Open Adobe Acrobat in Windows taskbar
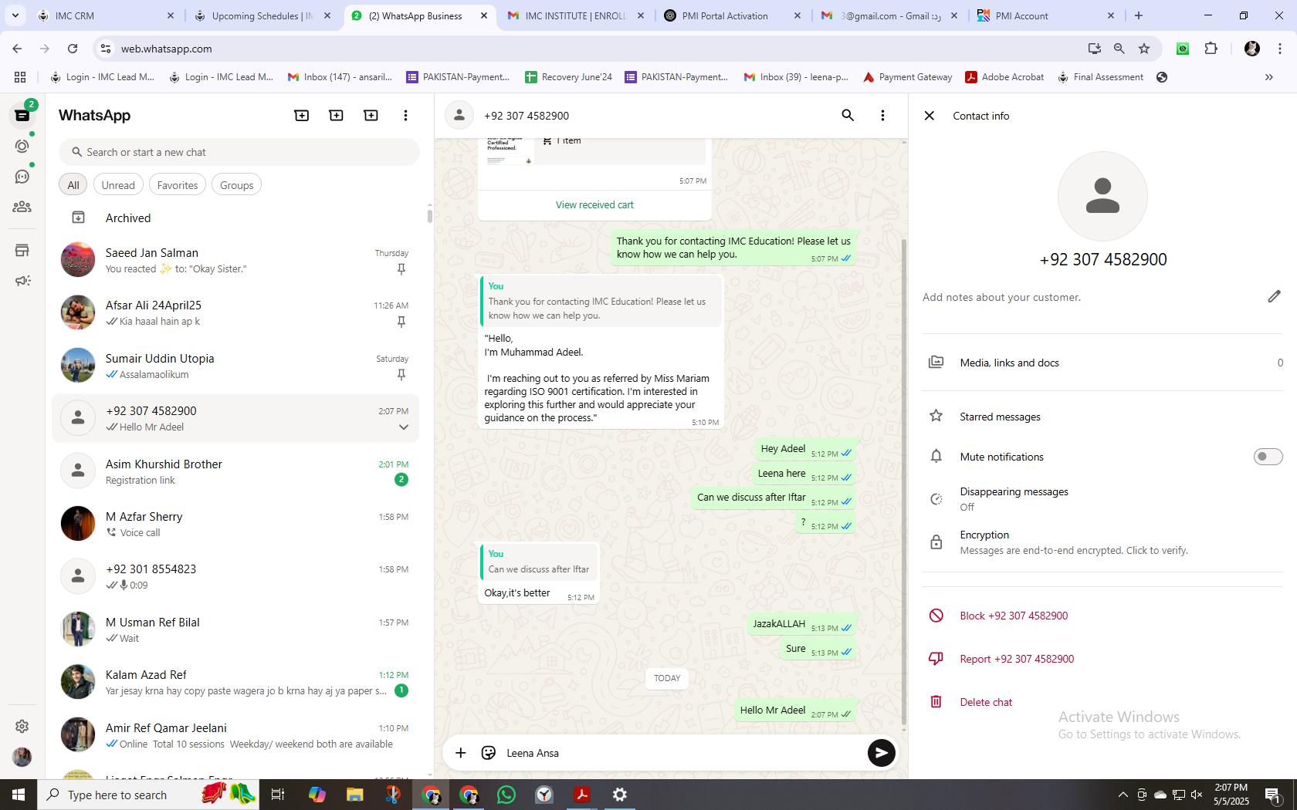The height and width of the screenshot is (810, 1297). pos(582,795)
